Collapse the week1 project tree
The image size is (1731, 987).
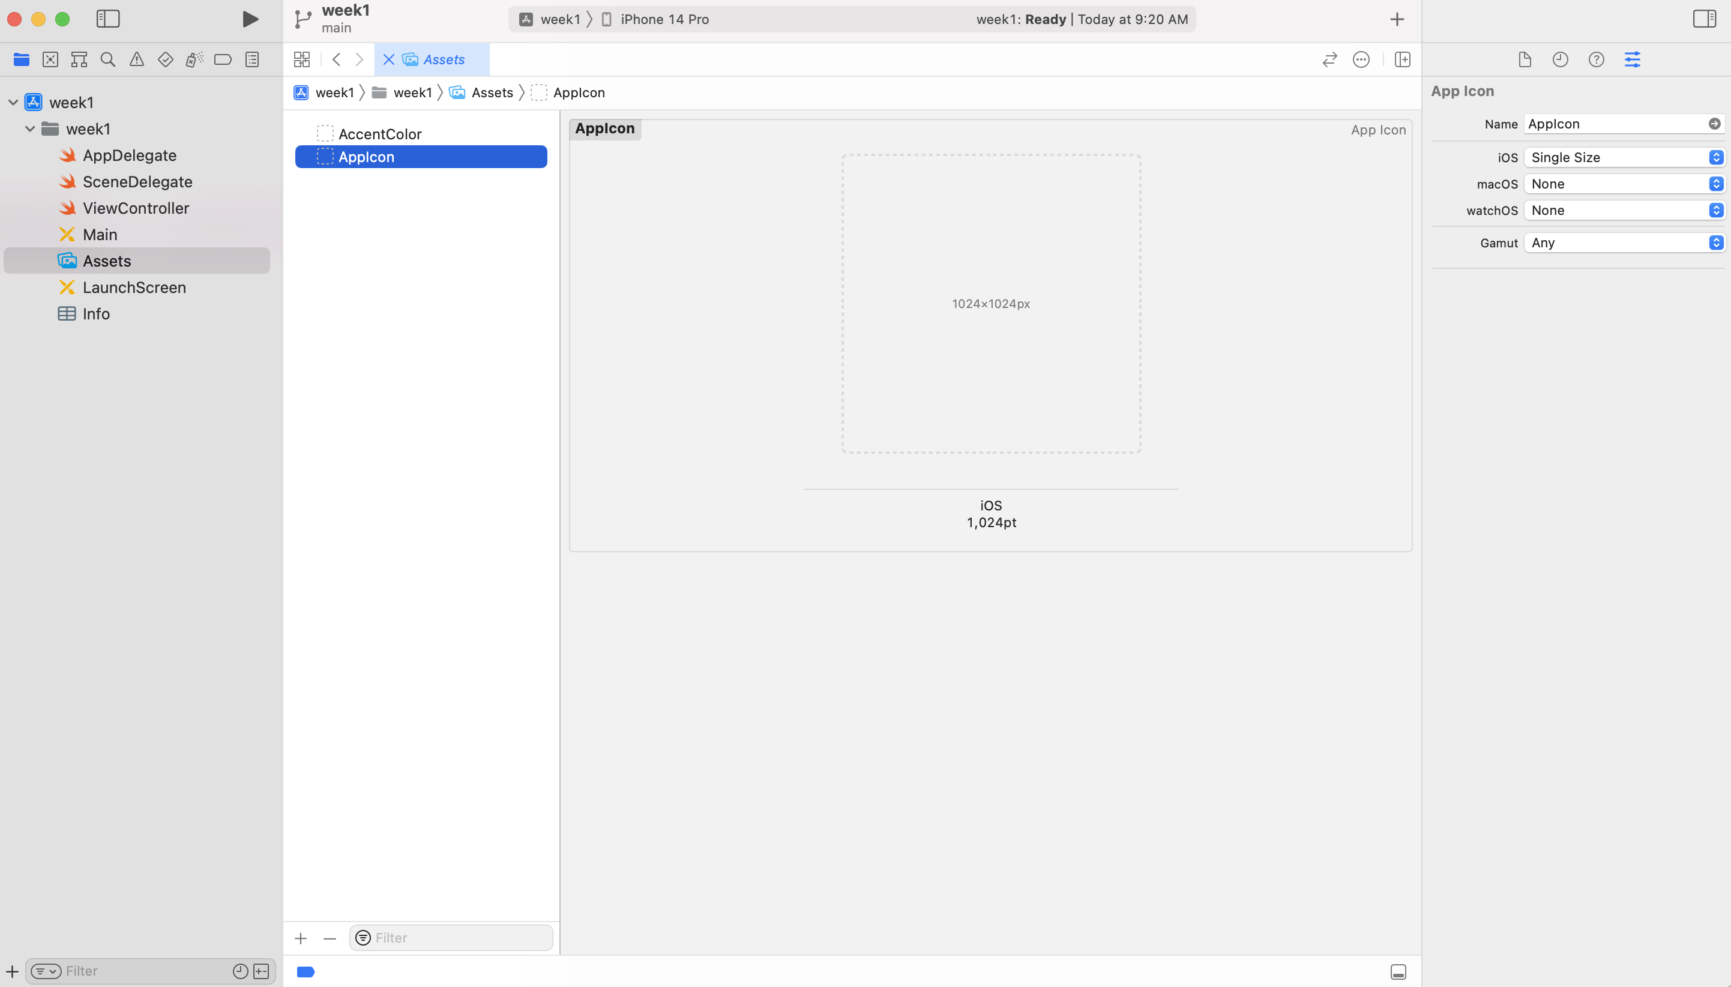(11, 101)
